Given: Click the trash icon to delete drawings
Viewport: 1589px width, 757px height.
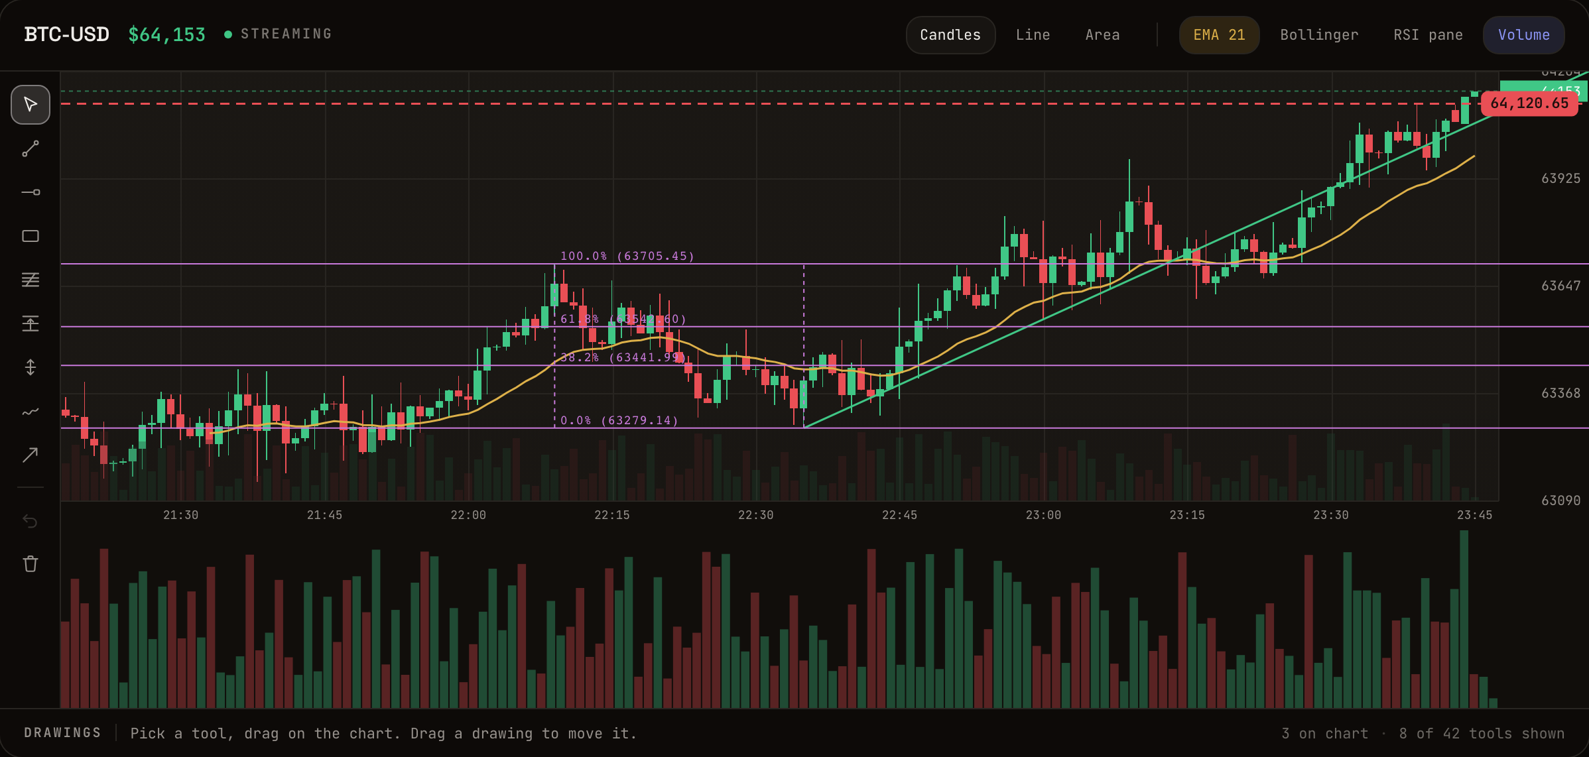Looking at the screenshot, I should click(x=31, y=564).
